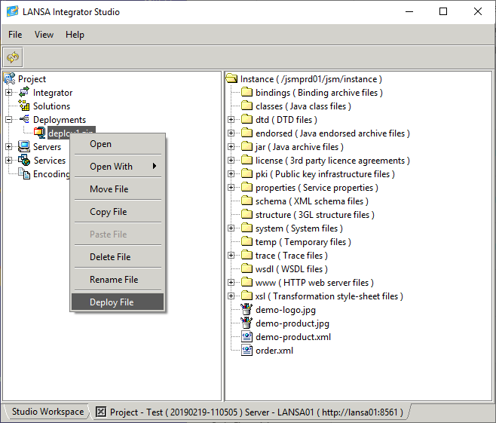496x423 pixels.
Task: Click the deploy zip file icon
Action: [40, 133]
